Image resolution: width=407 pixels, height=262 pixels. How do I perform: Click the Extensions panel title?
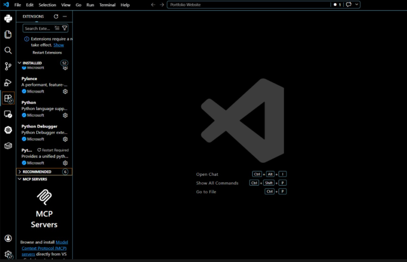point(33,16)
